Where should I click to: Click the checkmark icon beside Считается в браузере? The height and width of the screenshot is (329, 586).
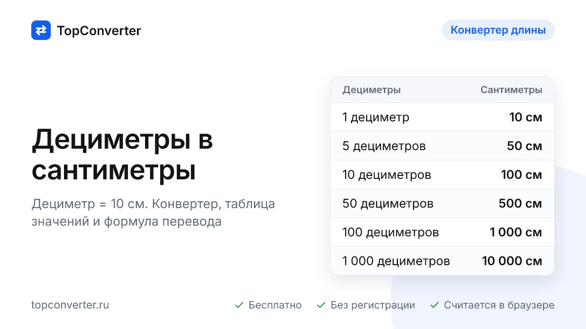[435, 305]
